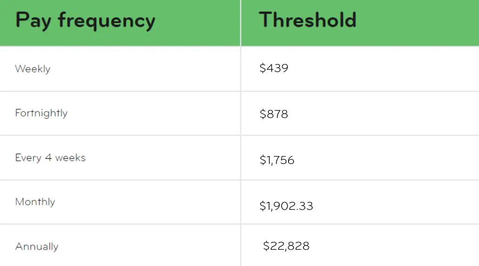This screenshot has height=266, width=479.
Task: Click the $439 threshold value
Action: point(274,68)
